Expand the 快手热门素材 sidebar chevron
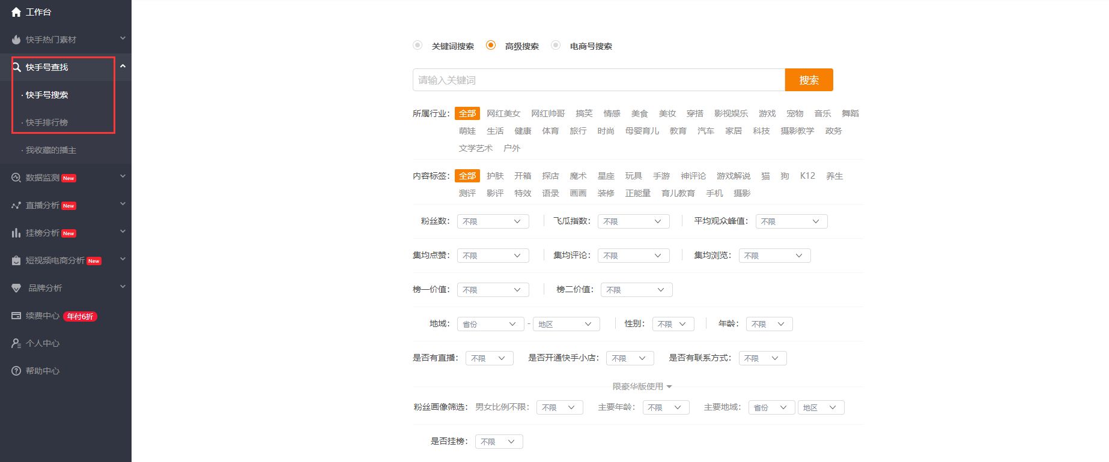Viewport: 1109px width, 462px height. point(123,38)
